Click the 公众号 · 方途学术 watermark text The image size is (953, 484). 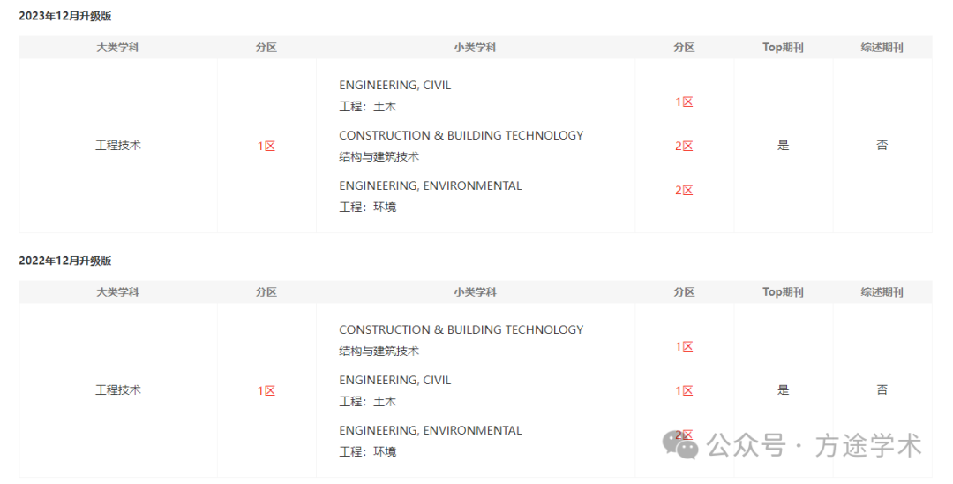pyautogui.click(x=814, y=445)
